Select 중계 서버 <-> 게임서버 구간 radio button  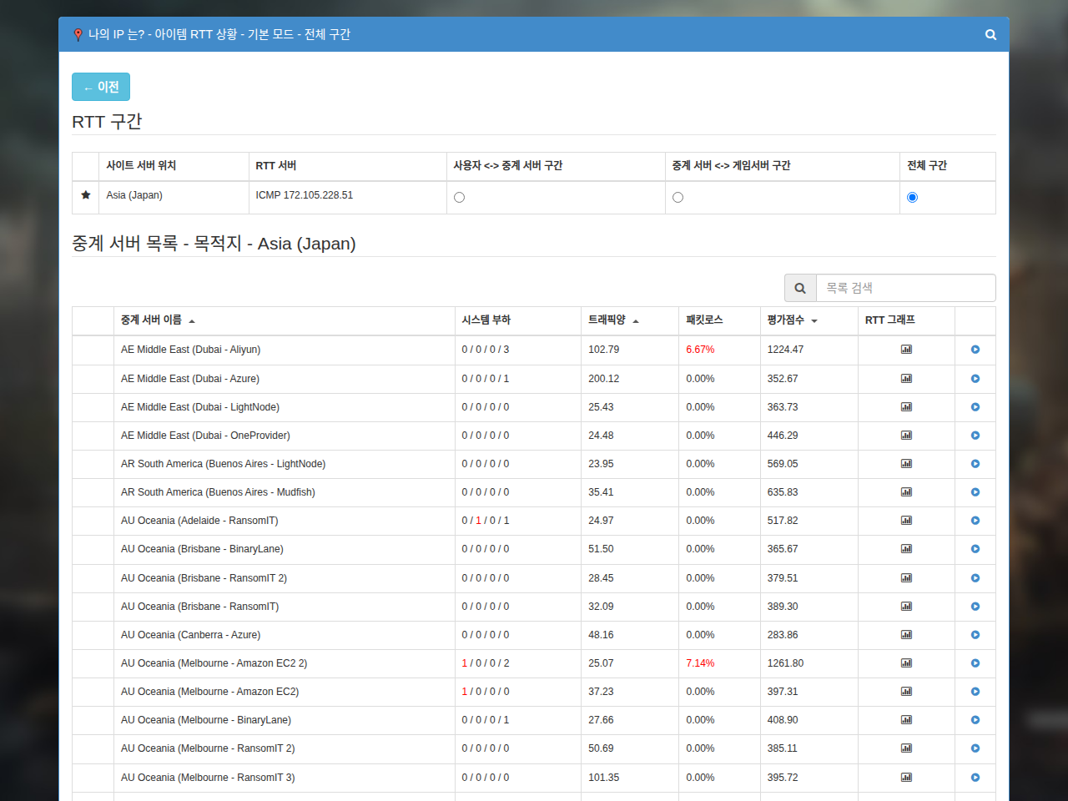678,198
